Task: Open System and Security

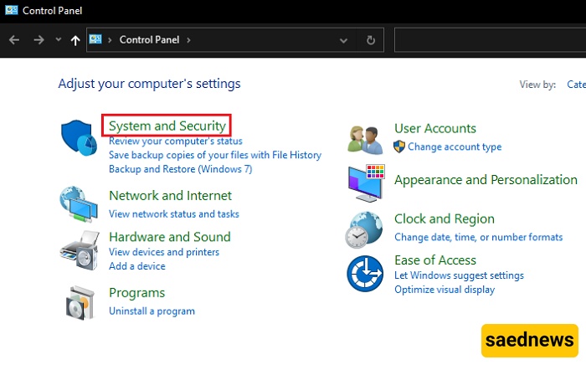Action: tap(167, 126)
